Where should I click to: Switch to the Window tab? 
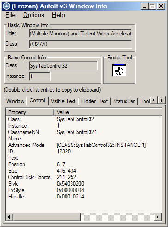coord(15,101)
